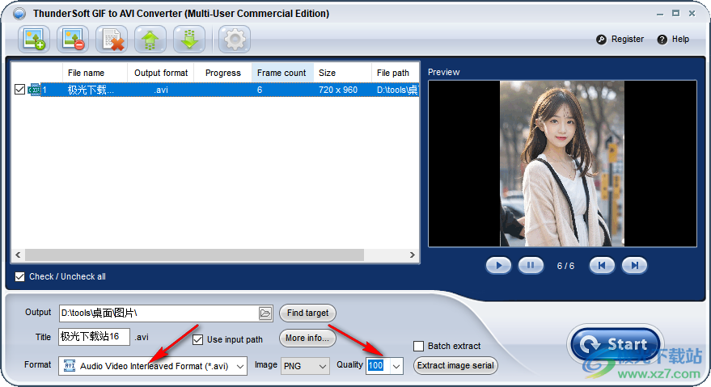Click the Start conversion button
The image size is (711, 387).
coord(616,344)
